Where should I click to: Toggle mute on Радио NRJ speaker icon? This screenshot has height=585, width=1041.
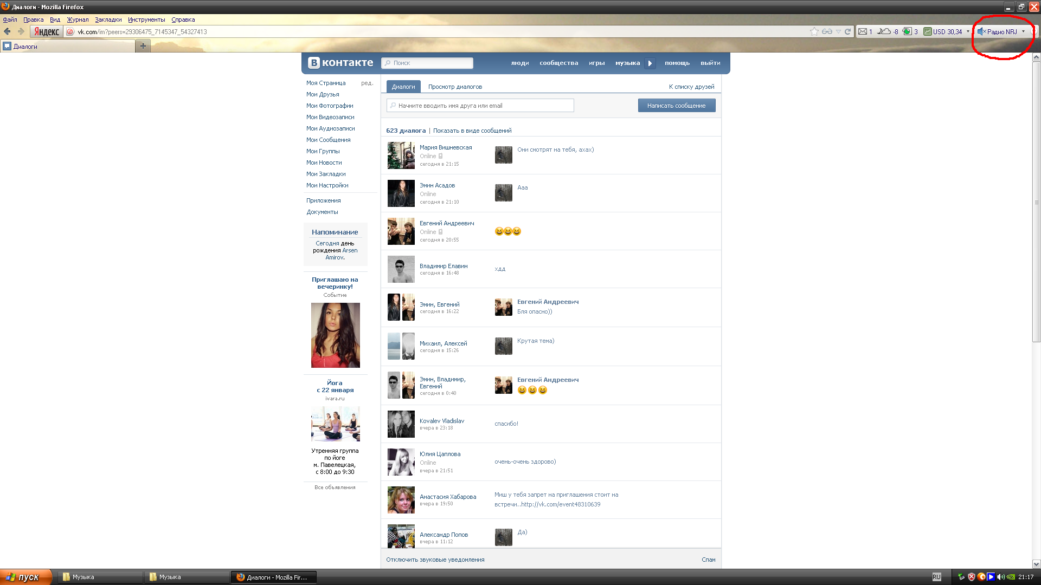click(x=981, y=32)
